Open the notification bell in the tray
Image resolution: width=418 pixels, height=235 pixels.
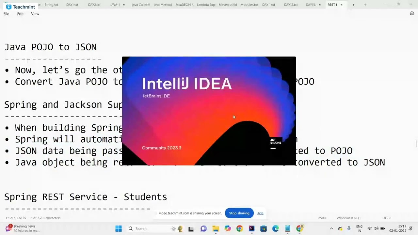pos(411,228)
